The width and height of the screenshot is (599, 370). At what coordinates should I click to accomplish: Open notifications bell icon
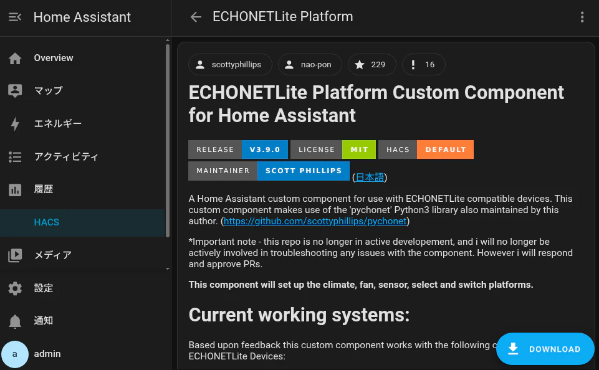(x=15, y=321)
